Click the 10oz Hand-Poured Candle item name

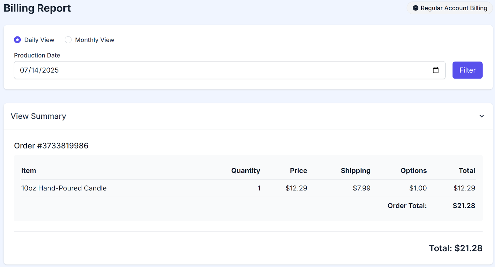pos(64,188)
